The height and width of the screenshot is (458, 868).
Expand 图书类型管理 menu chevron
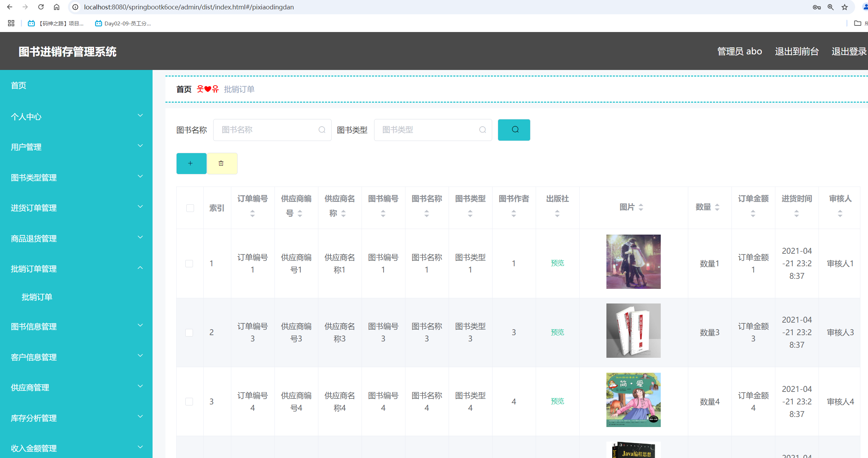[x=140, y=176]
